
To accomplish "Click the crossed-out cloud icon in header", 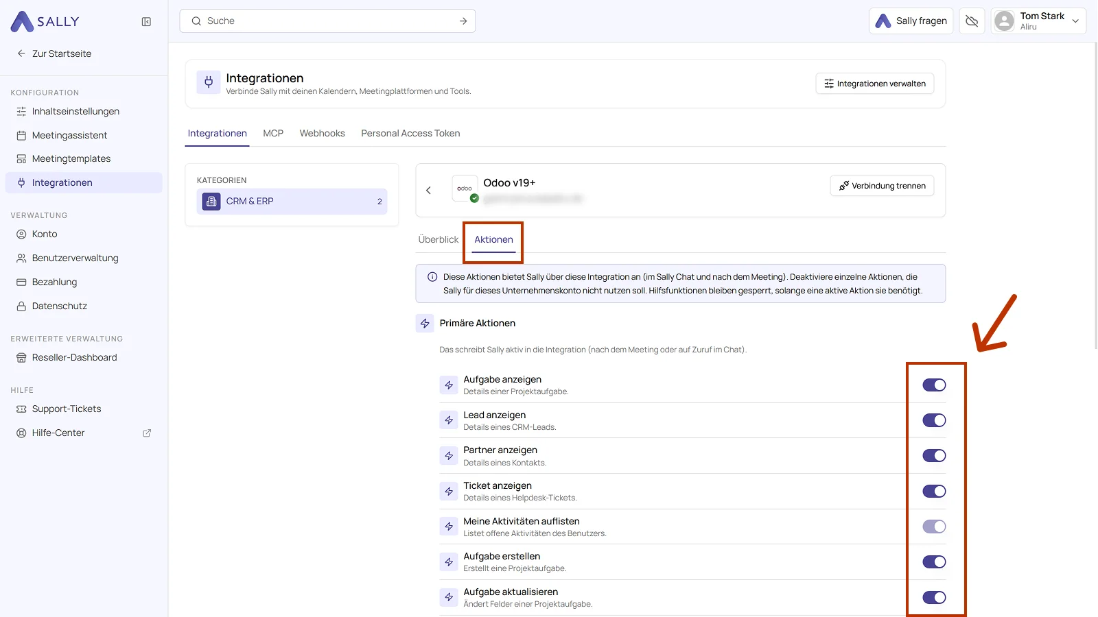I will click(972, 21).
